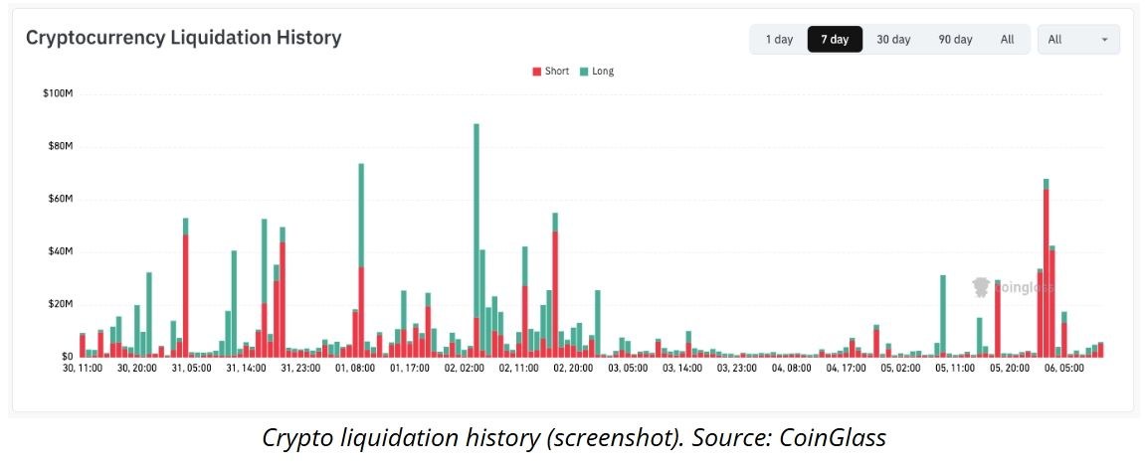Click the 31, 23:00 time label

[300, 369]
